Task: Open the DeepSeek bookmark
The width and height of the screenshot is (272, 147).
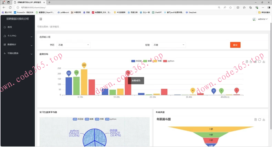Action: [192, 12]
